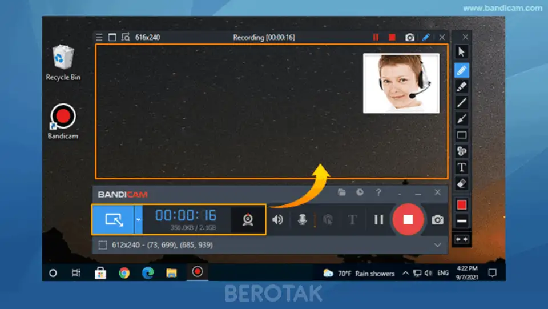Open Windows search circle on taskbar
548x309 pixels.
(53, 273)
